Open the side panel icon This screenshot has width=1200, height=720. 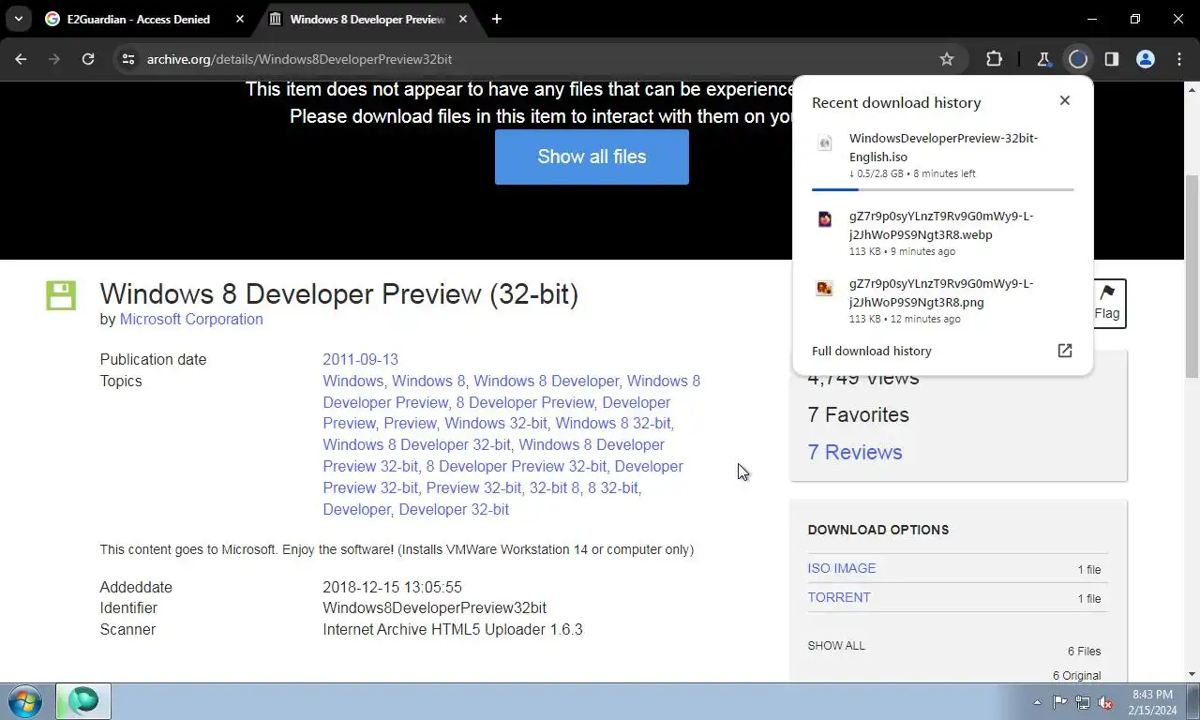[x=1112, y=59]
